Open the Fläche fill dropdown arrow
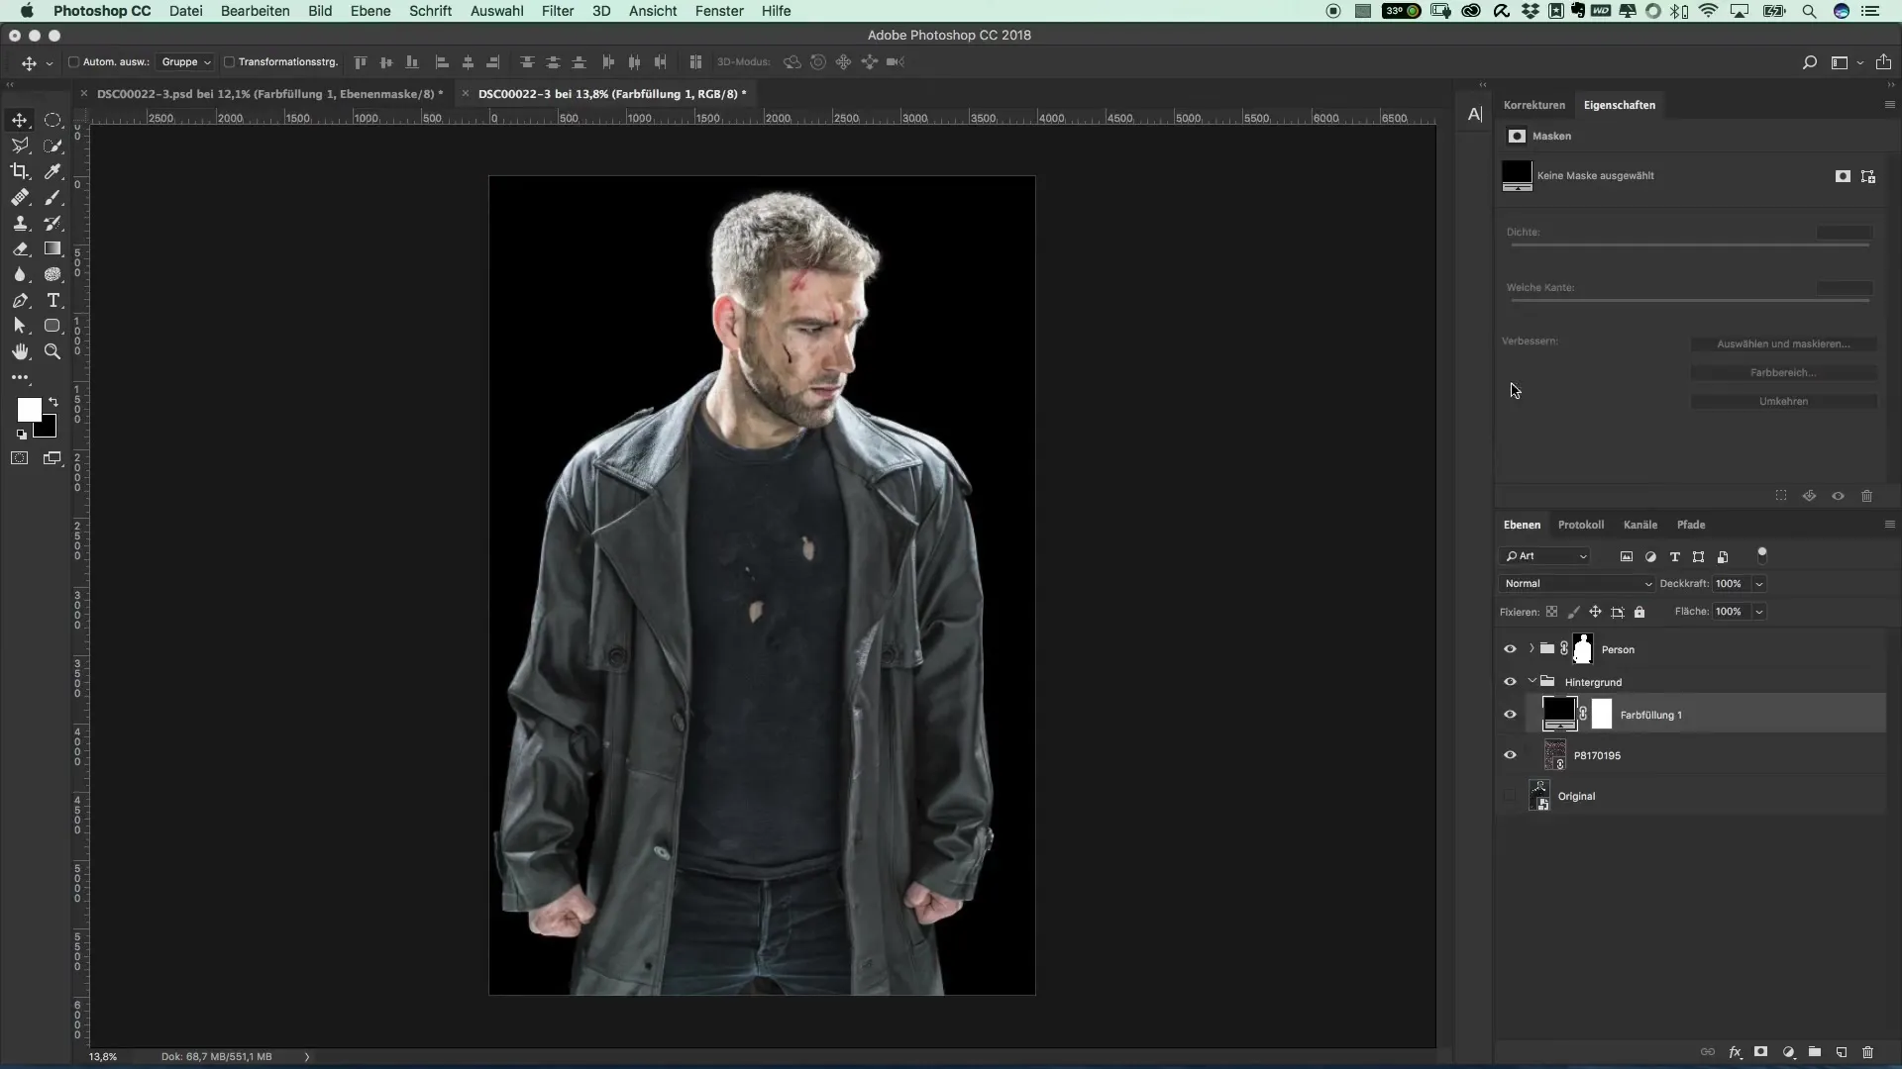This screenshot has width=1902, height=1069. pyautogui.click(x=1759, y=612)
